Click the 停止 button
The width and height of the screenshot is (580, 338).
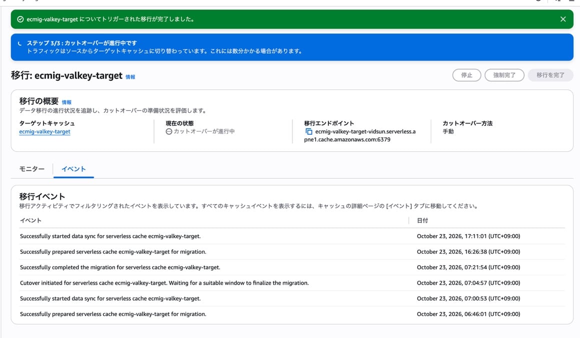[x=466, y=75]
